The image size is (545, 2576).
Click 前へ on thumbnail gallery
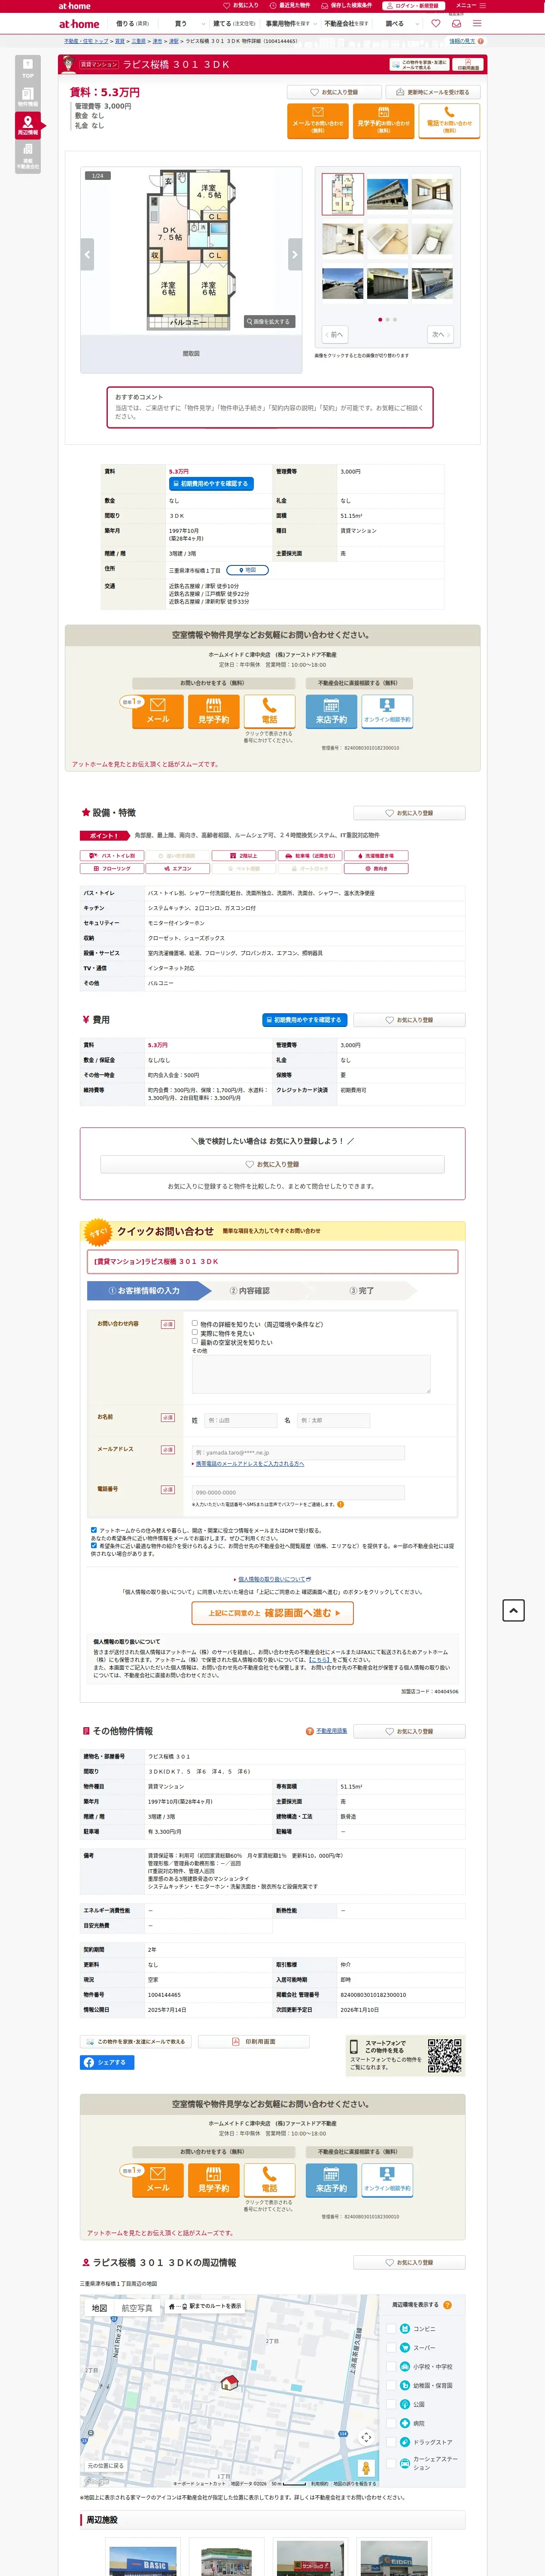coord(335,334)
